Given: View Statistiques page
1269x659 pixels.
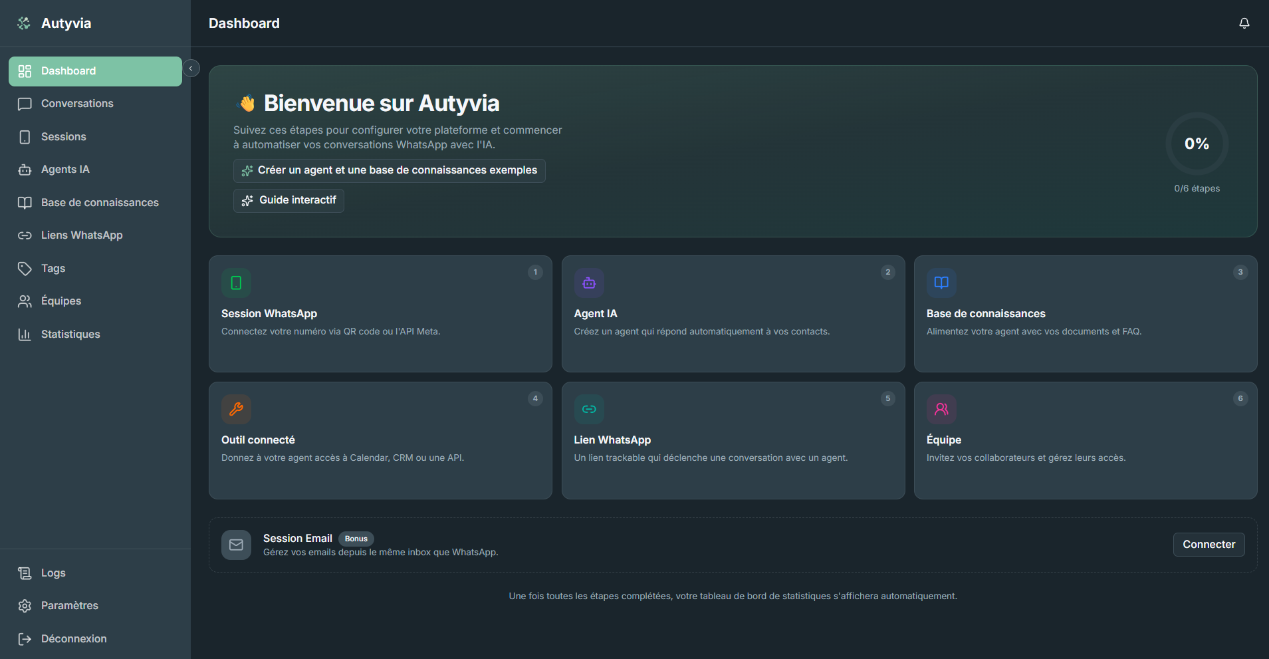Looking at the screenshot, I should 95,334.
